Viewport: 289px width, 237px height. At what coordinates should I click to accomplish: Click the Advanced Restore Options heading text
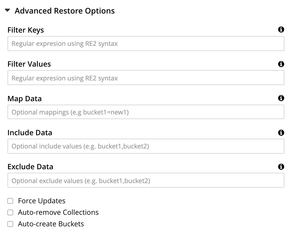pos(65,11)
